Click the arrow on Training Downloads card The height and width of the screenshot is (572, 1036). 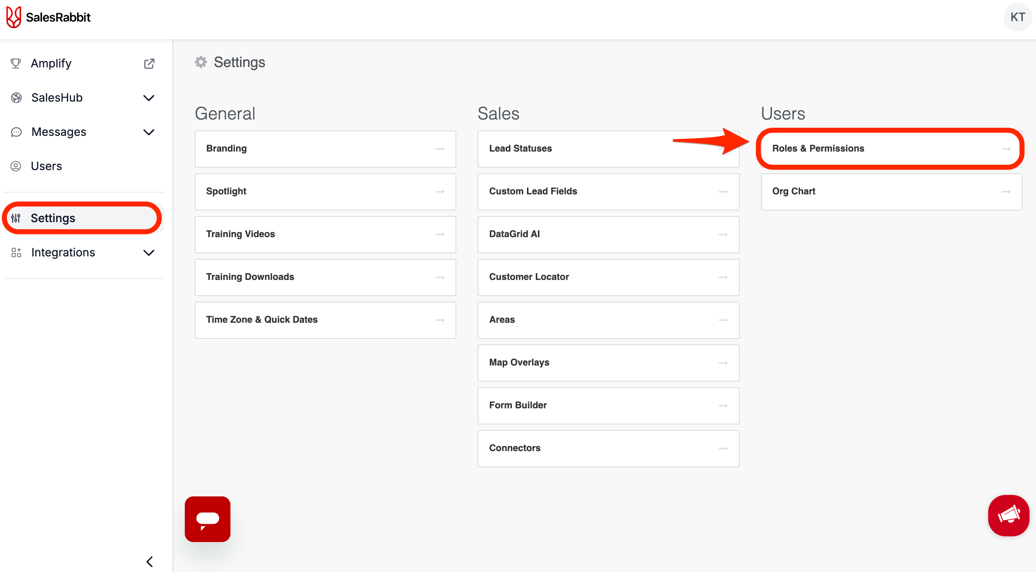click(x=440, y=277)
